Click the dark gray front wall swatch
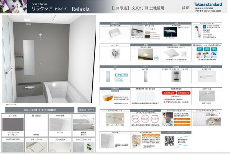 13,124
